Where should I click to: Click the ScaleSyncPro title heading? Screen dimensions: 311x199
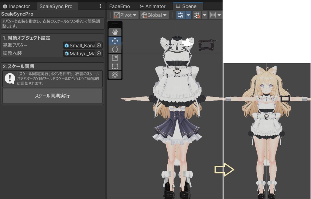(x=17, y=14)
